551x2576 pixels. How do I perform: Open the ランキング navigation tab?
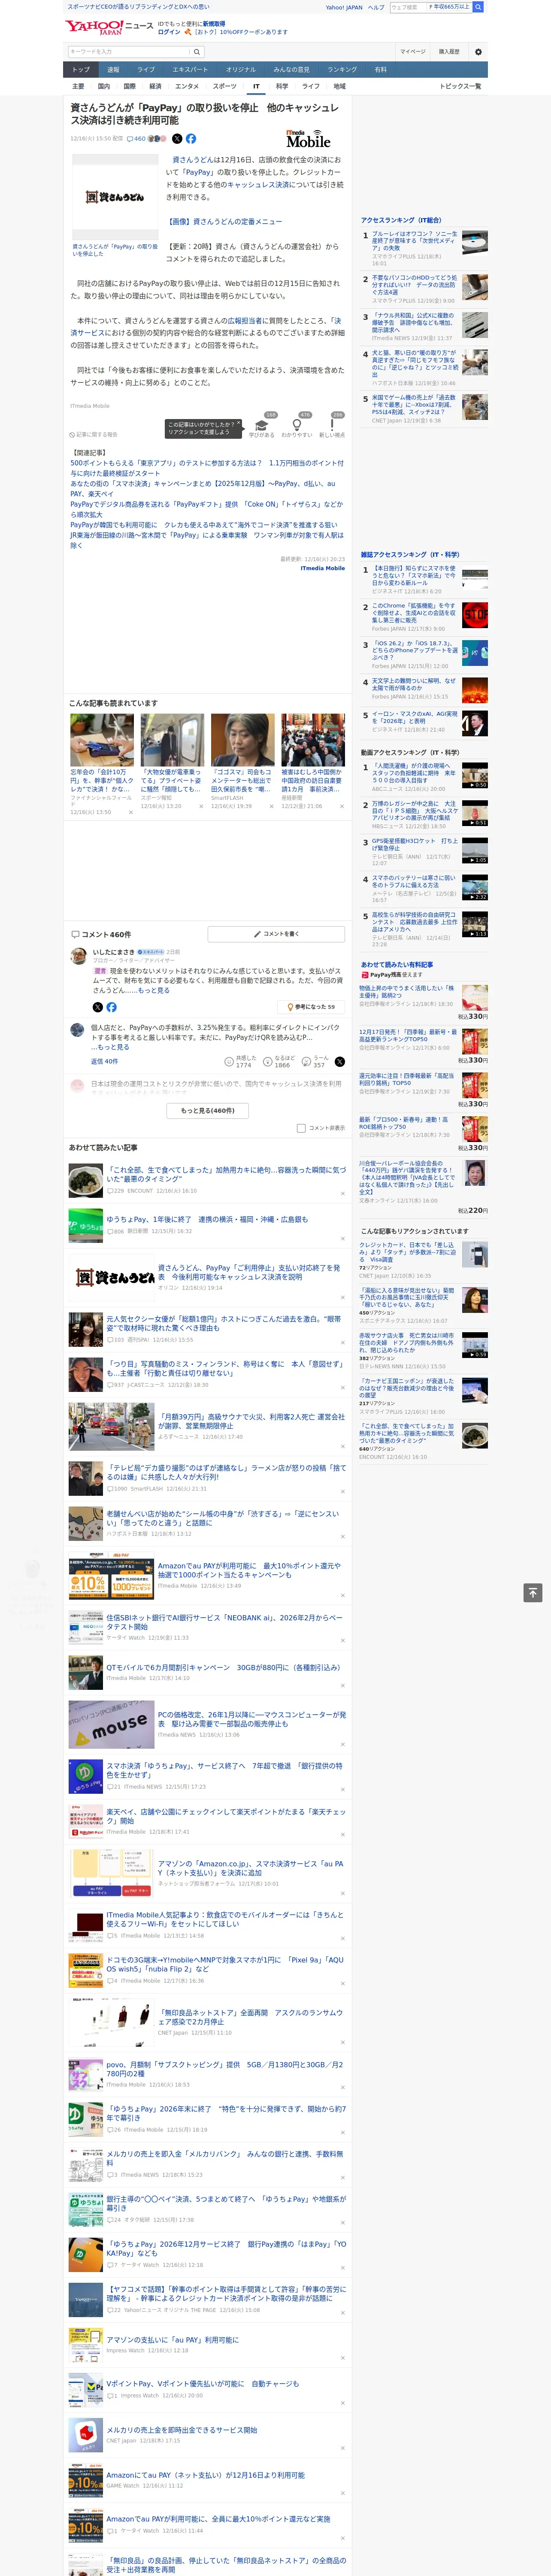(342, 70)
